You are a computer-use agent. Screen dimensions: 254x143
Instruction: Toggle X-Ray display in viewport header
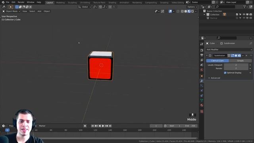(178, 12)
